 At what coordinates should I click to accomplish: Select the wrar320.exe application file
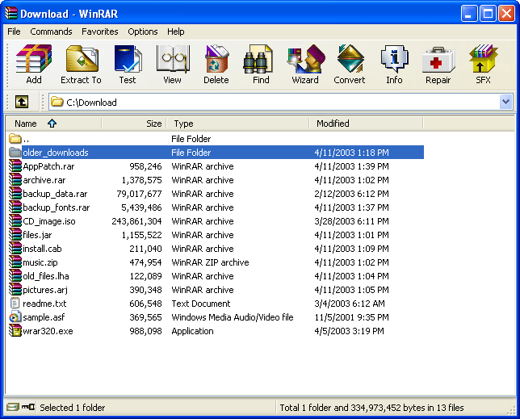click(x=48, y=331)
